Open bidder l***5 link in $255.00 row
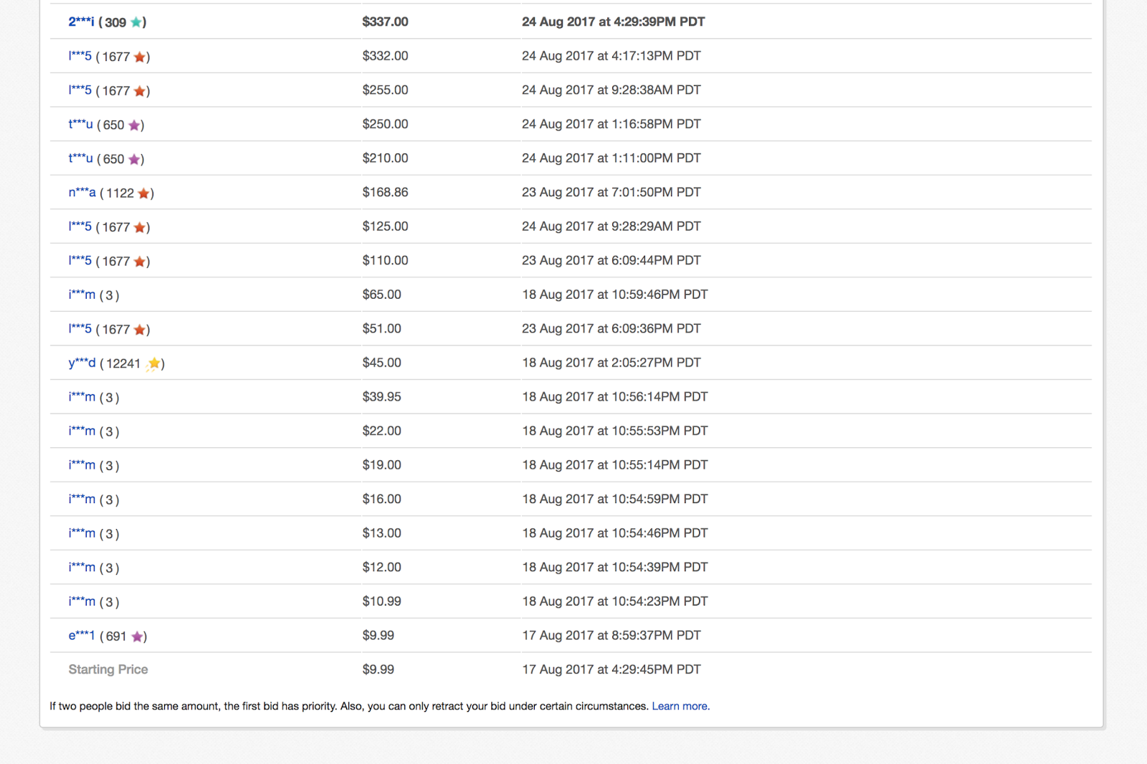Image resolution: width=1147 pixels, height=764 pixels. [x=80, y=90]
